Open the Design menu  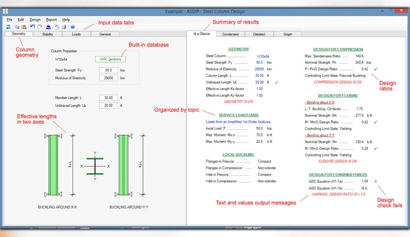point(35,20)
